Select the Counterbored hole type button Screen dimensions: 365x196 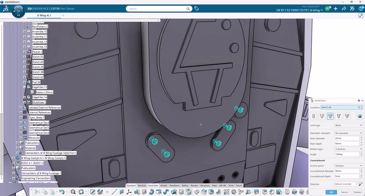pyautogui.click(x=330, y=116)
